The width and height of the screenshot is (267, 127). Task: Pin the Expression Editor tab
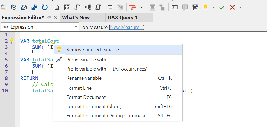point(49,18)
